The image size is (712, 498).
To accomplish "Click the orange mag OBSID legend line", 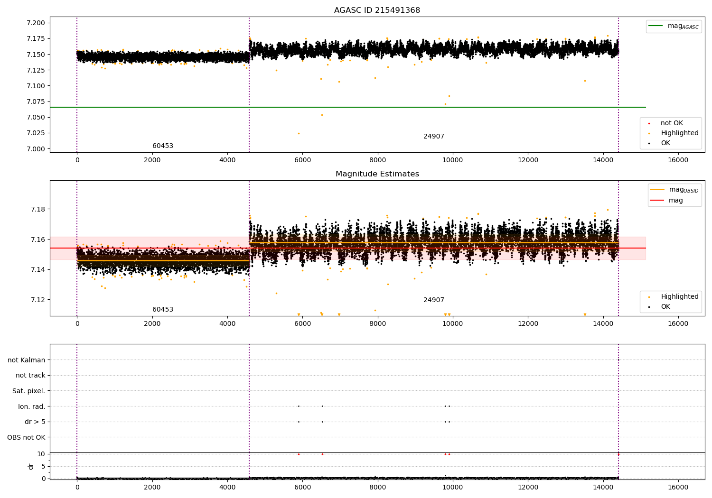I will pyautogui.click(x=657, y=190).
